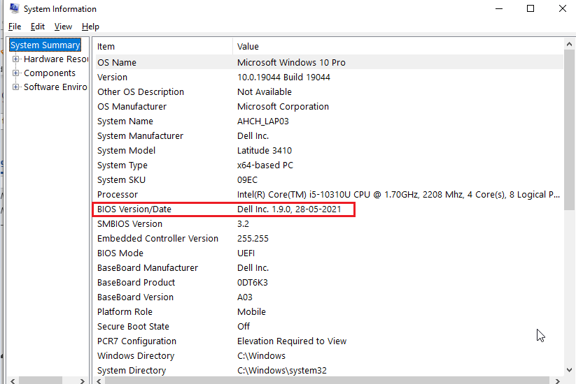Click the 10.0.19044 Build 19044 value
576x384 pixels.
[x=283, y=77]
